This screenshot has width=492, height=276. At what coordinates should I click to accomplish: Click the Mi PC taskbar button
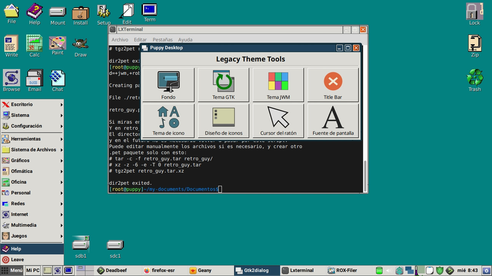point(33,270)
